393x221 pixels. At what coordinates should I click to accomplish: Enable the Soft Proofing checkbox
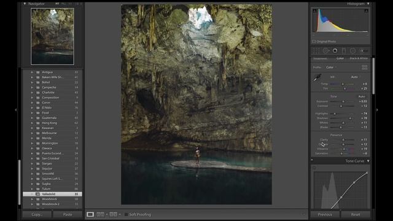(126, 214)
